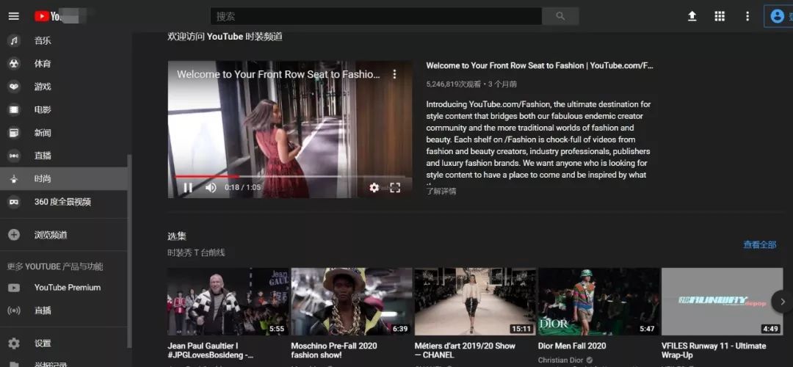Open three-dot menu on featured video overlay
Screen dimensions: 793x367
click(395, 74)
